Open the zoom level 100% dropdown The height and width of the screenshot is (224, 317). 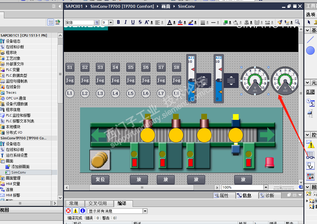click(x=266, y=187)
